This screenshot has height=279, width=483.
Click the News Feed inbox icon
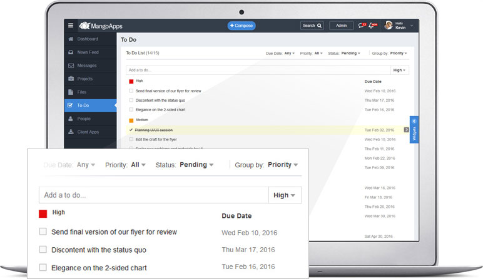(71, 52)
